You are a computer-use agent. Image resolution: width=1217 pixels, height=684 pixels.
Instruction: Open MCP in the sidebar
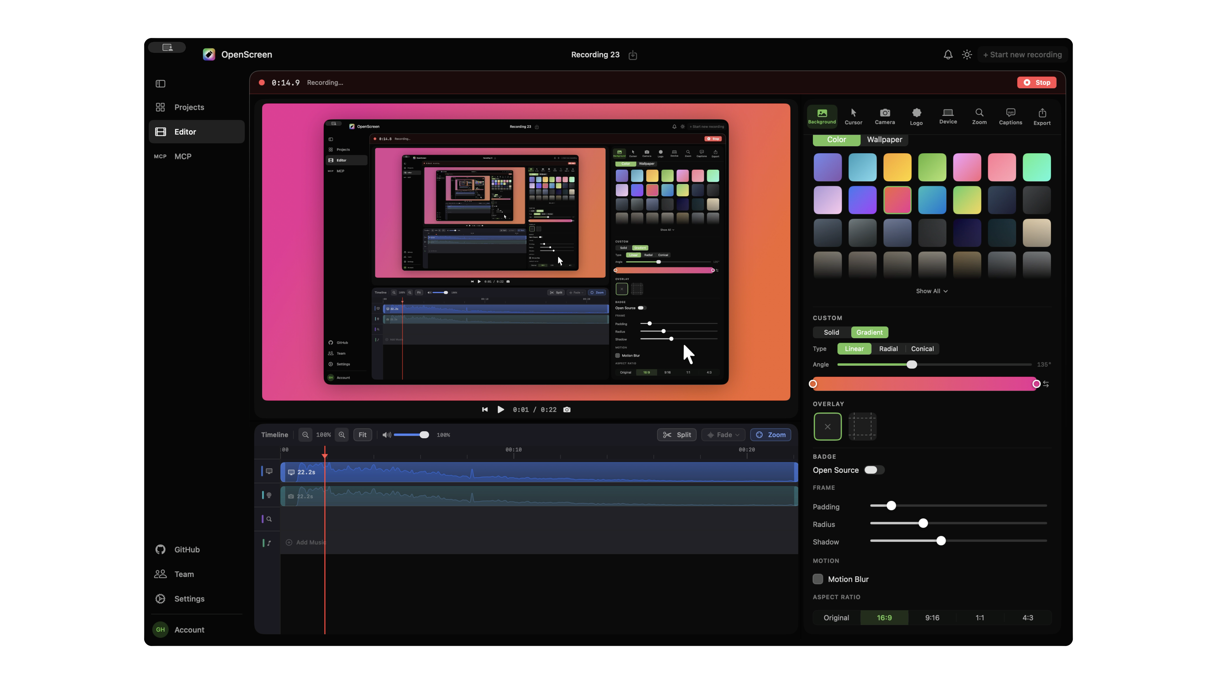[196, 156]
